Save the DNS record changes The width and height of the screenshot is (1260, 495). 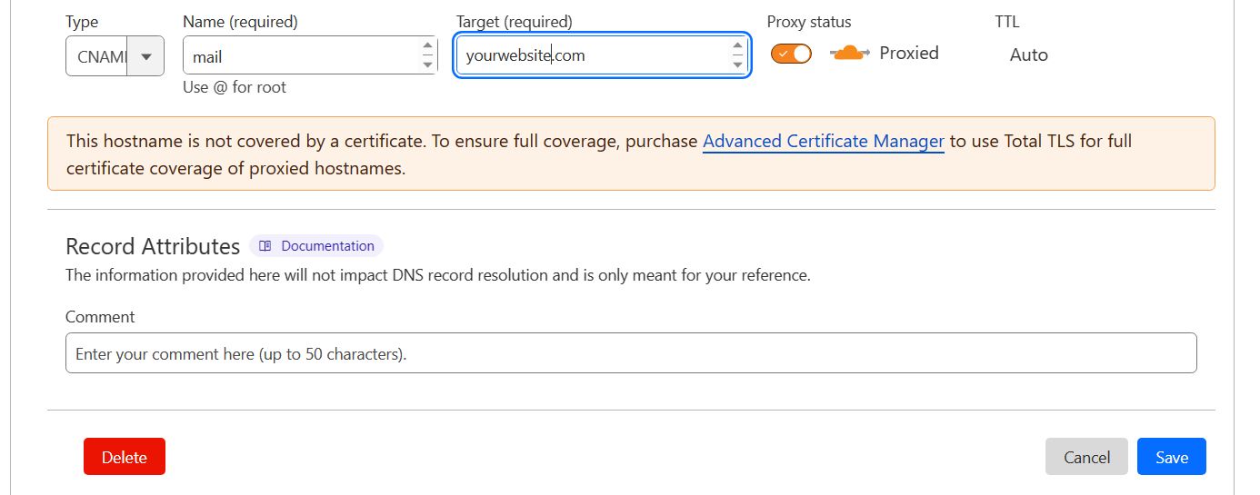pos(1171,457)
